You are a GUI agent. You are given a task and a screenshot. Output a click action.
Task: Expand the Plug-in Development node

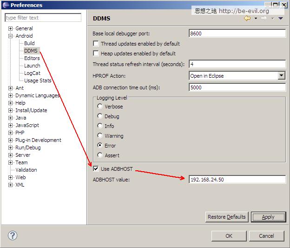coord(10,140)
